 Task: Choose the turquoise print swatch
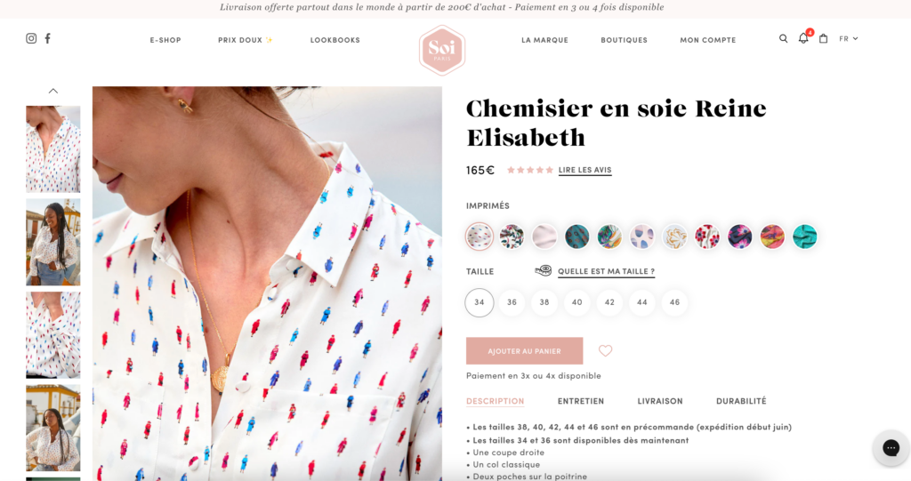804,236
